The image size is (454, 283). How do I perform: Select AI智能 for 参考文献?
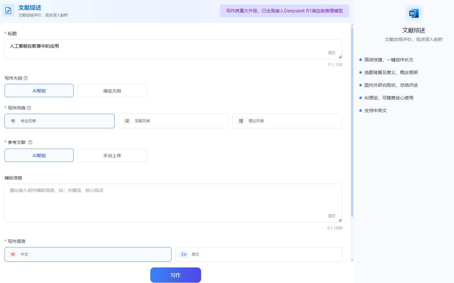[39, 156]
